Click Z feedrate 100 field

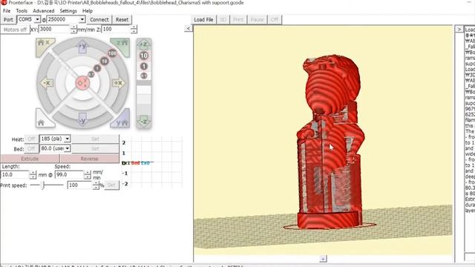click(117, 30)
